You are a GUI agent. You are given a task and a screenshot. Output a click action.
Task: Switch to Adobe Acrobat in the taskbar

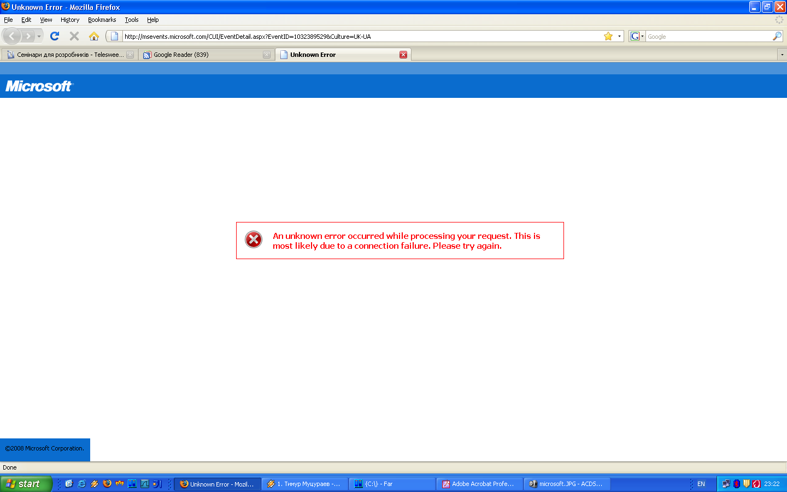[479, 484]
